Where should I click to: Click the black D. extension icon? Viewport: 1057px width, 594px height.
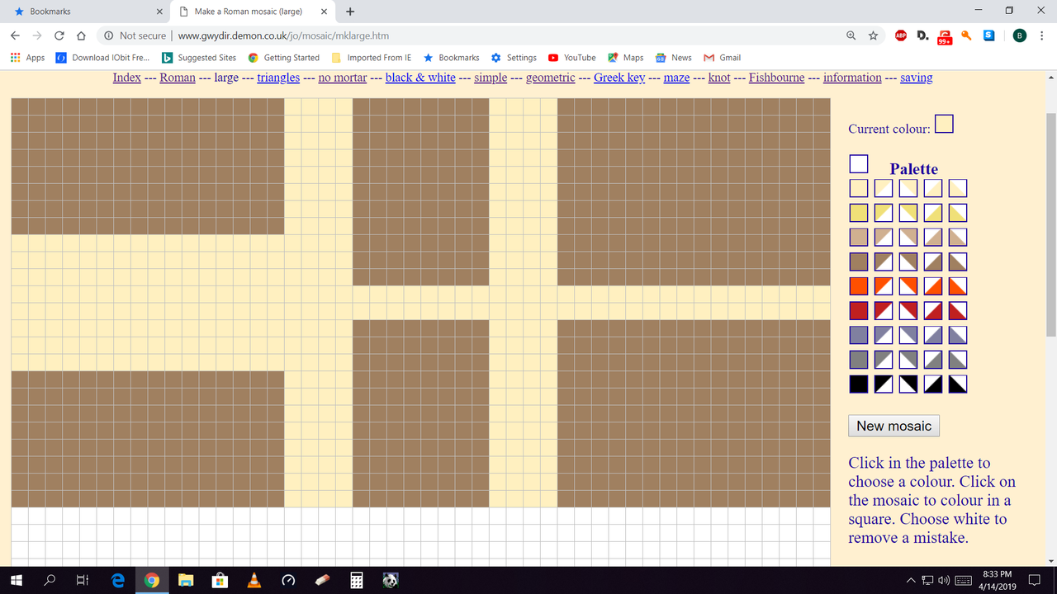(923, 35)
